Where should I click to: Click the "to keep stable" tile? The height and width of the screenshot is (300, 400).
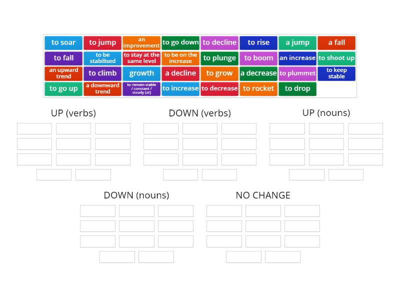[x=336, y=73]
